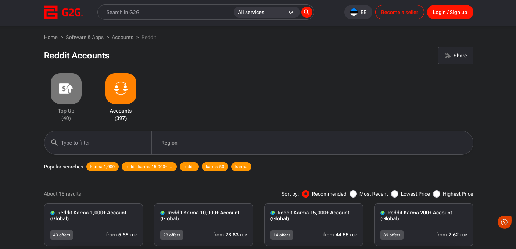Click the magnifier icon in filter box

click(x=54, y=143)
